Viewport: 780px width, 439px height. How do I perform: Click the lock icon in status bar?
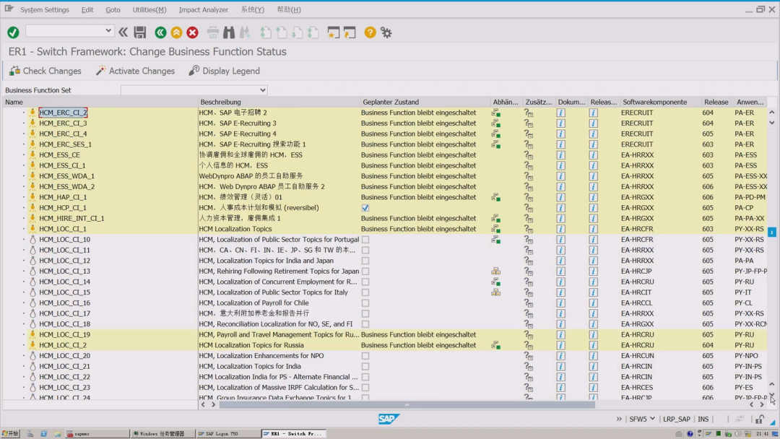click(760, 419)
